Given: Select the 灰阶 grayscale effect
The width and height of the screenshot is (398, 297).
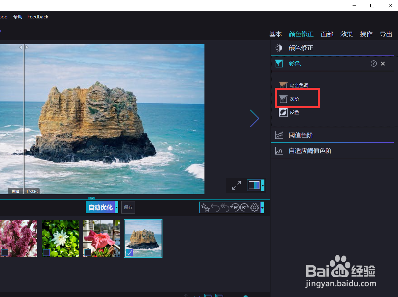Looking at the screenshot, I should [295, 99].
